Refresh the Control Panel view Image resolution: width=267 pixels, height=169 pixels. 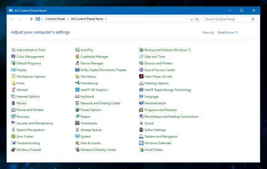click(197, 19)
